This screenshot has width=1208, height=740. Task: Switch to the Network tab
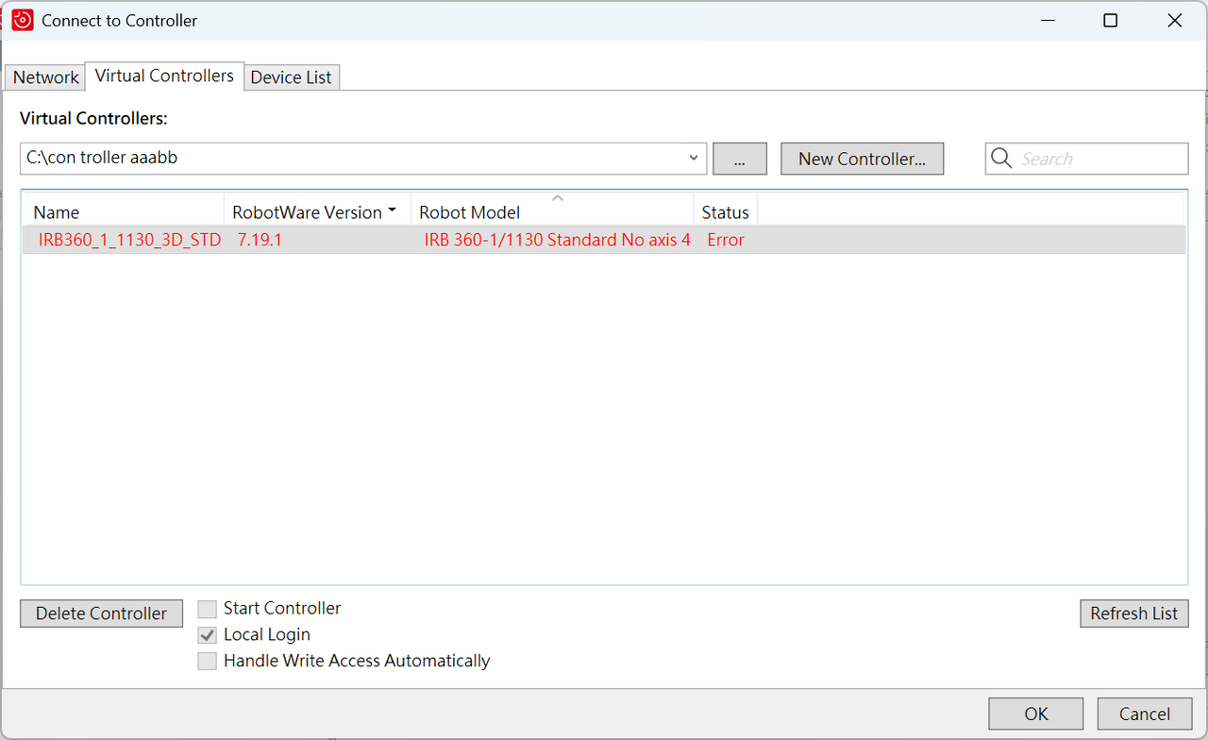(45, 77)
